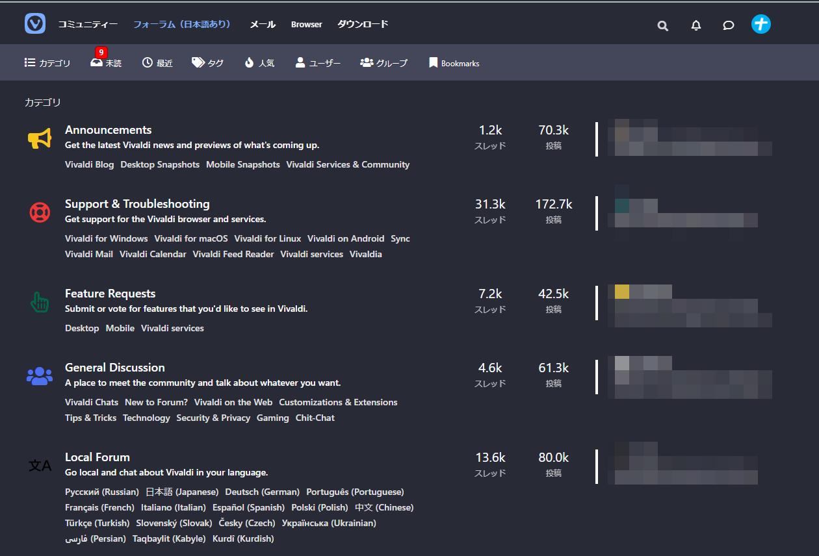819x556 pixels.
Task: Open Vivaldi Chats subcategory
Action: [92, 402]
